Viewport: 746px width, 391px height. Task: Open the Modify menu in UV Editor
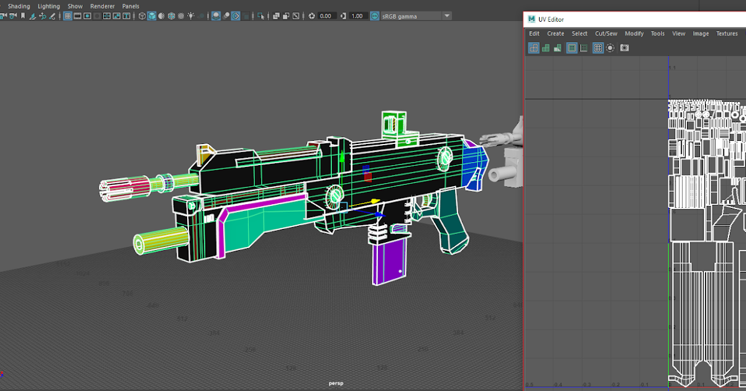[634, 34]
